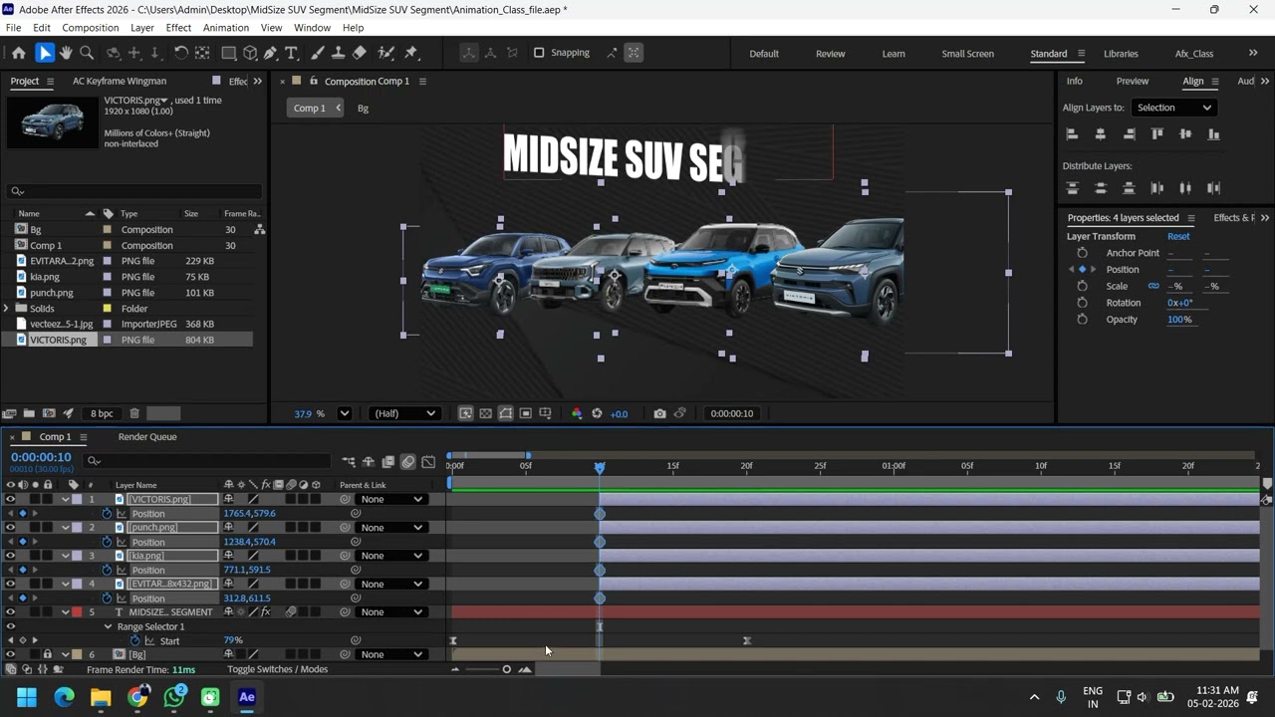Open File Explorer from the taskbar
Image resolution: width=1275 pixels, height=717 pixels.
pyautogui.click(x=101, y=697)
